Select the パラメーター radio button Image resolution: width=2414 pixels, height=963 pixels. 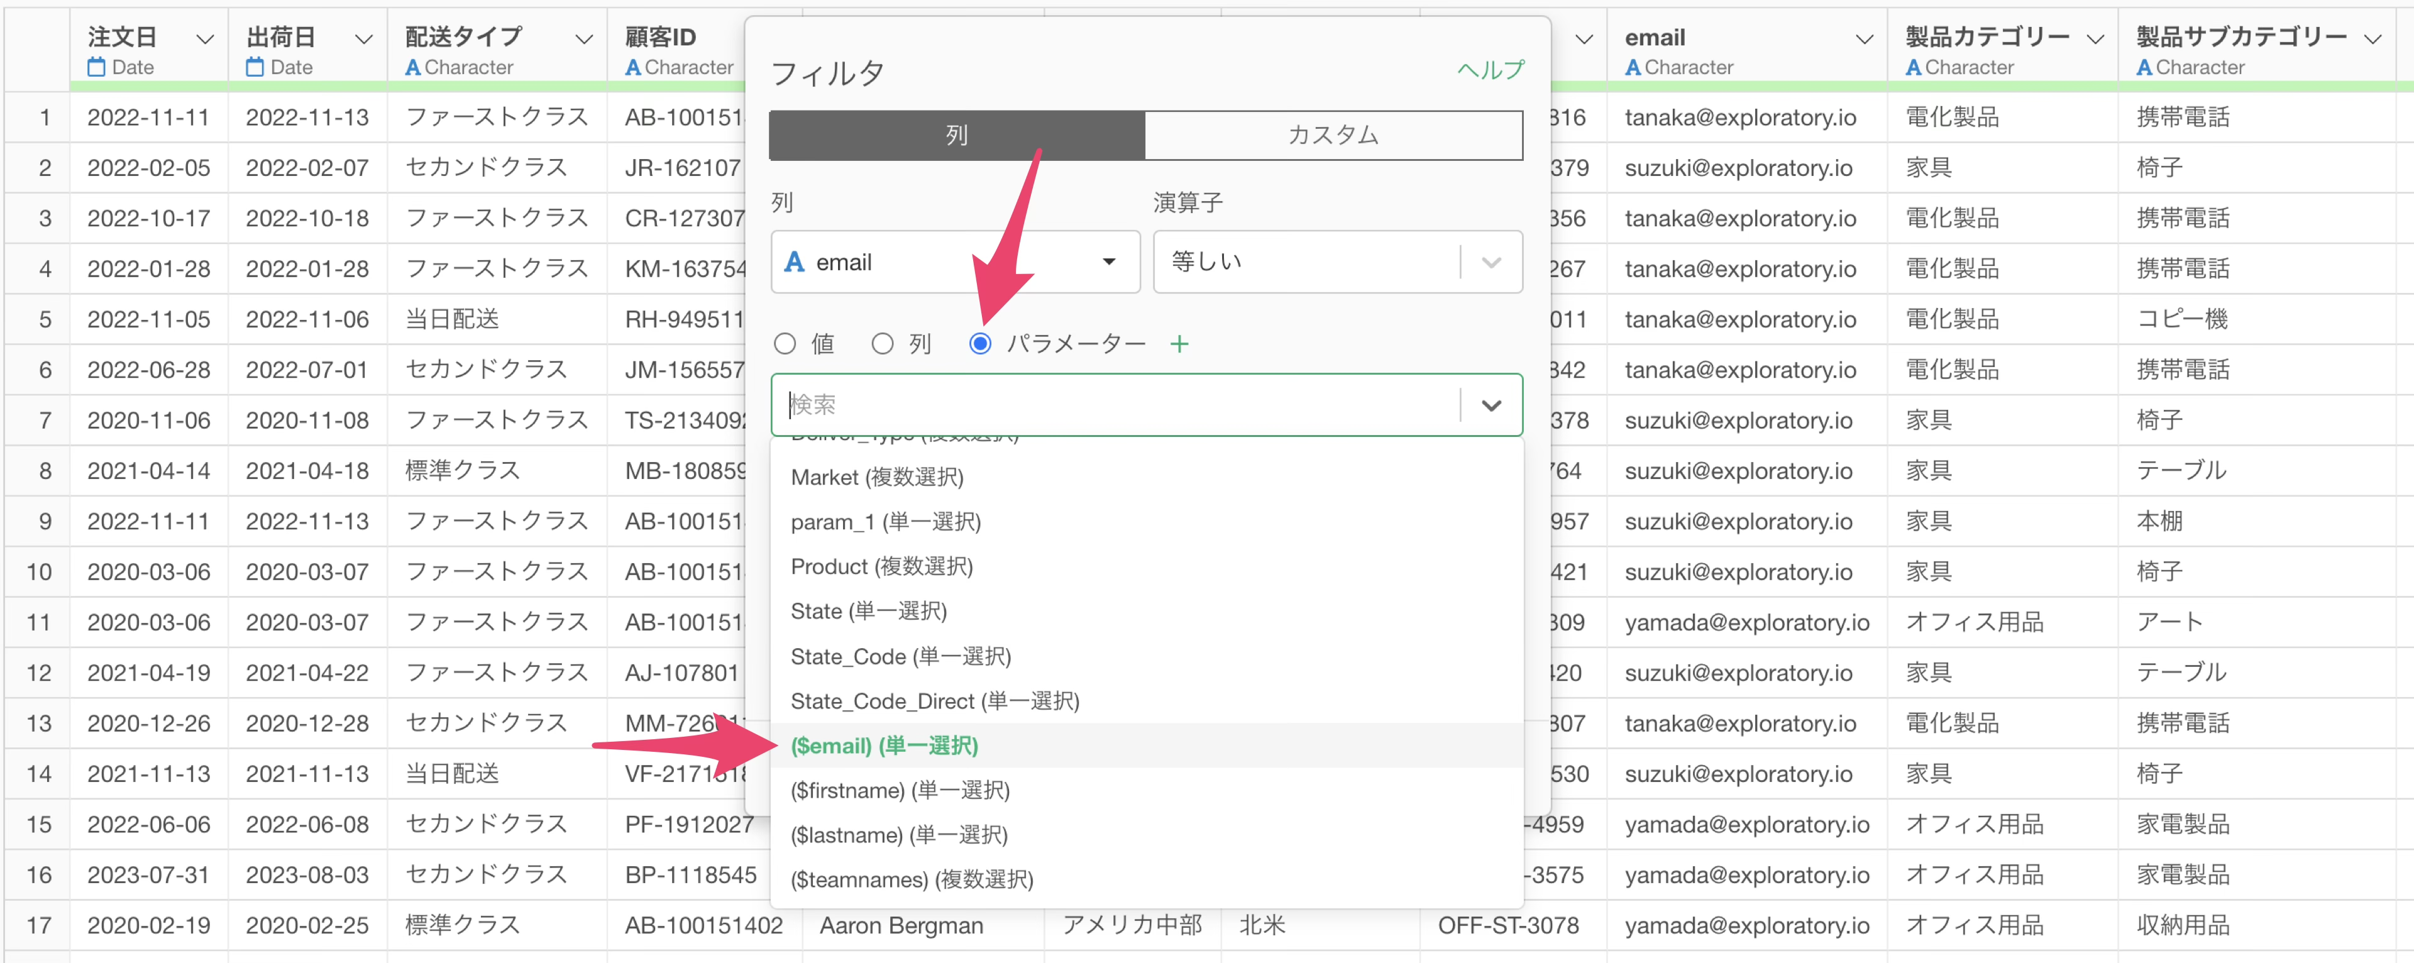980,344
